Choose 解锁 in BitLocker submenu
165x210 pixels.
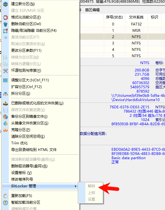pyautogui.click(x=91, y=186)
